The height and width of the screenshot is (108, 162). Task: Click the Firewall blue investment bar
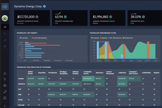34,53
